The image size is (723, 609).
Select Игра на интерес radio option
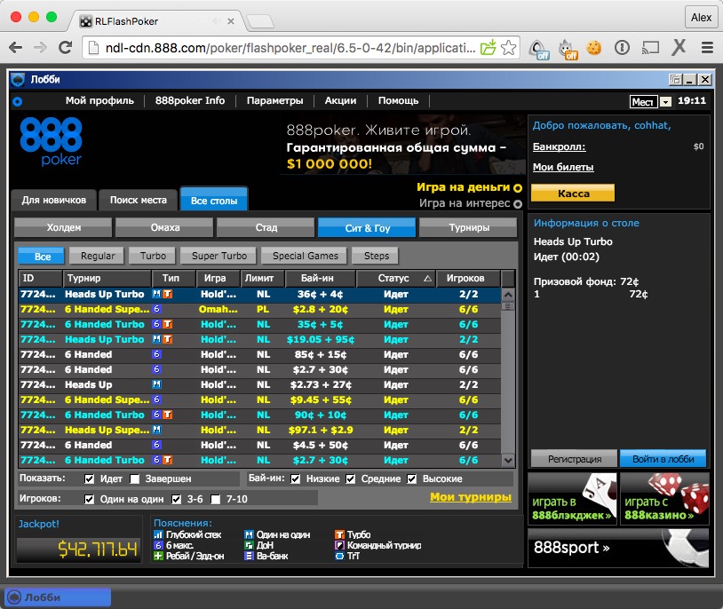tap(518, 203)
